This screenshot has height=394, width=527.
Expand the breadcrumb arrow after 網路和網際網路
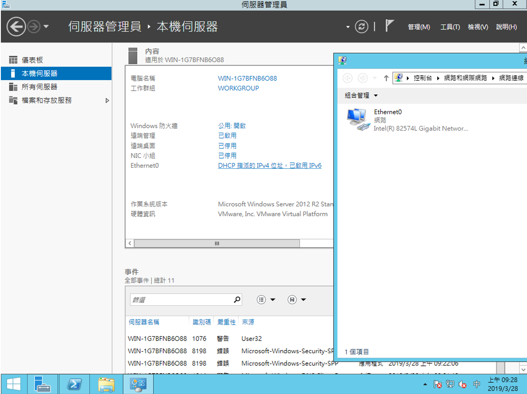tap(493, 78)
